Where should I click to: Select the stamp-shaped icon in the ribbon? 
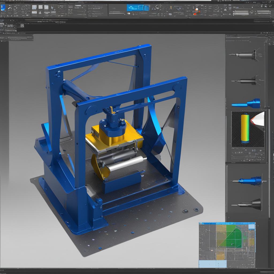[225, 9]
